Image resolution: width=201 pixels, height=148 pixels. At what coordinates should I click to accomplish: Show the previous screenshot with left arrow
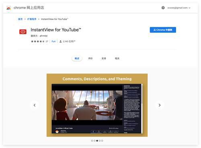(x=35, y=105)
